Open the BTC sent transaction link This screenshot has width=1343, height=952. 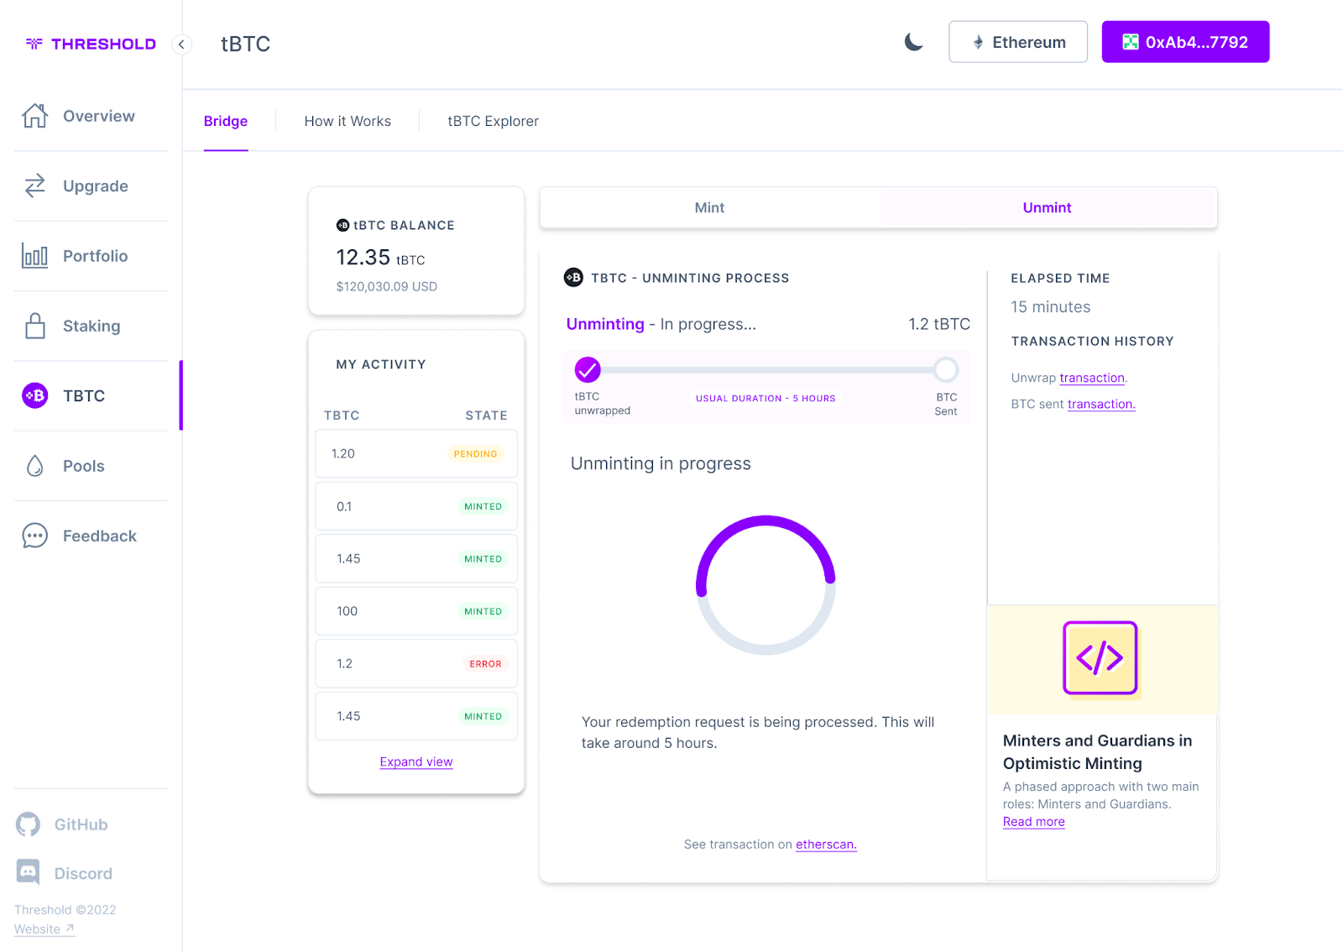click(x=1101, y=404)
